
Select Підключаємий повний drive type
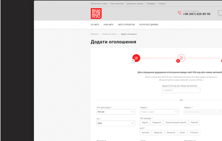click(176, 123)
